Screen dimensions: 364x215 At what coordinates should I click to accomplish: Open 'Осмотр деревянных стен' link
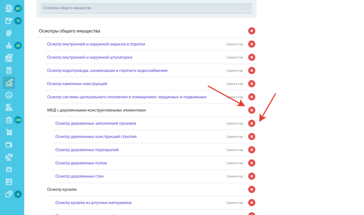79,176
